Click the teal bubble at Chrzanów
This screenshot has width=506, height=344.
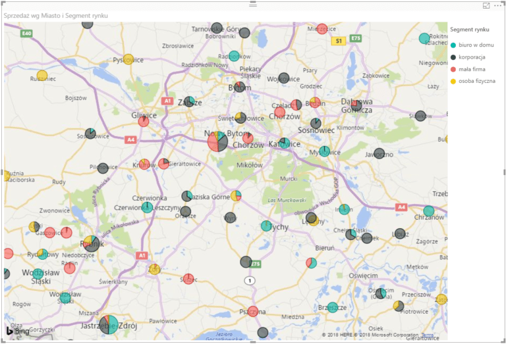point(429,211)
